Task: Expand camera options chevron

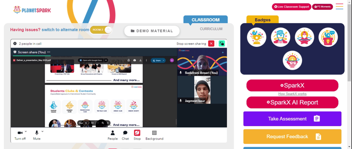Action: click(26, 131)
